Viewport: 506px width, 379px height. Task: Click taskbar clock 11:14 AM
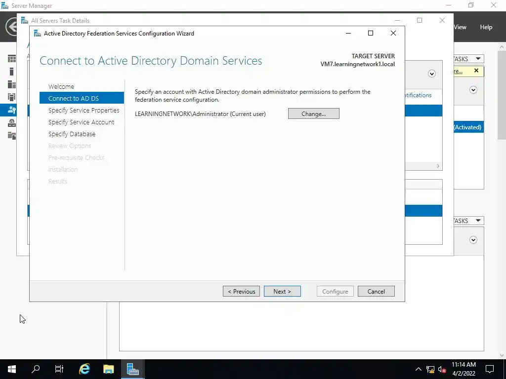[x=464, y=365]
